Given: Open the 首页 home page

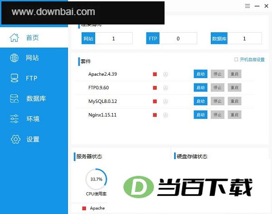Looking at the screenshot, I should [34, 38].
